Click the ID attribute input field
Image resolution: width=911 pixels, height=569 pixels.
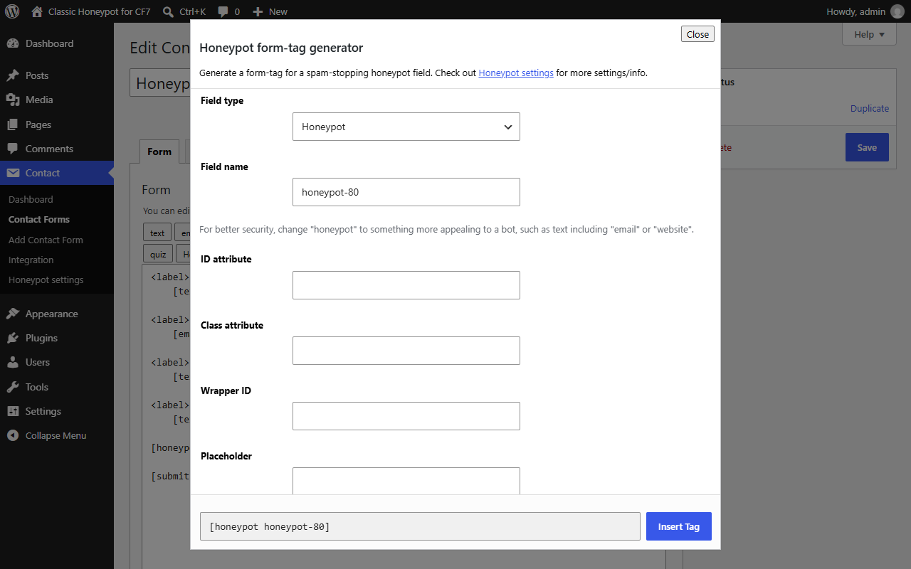coord(406,285)
